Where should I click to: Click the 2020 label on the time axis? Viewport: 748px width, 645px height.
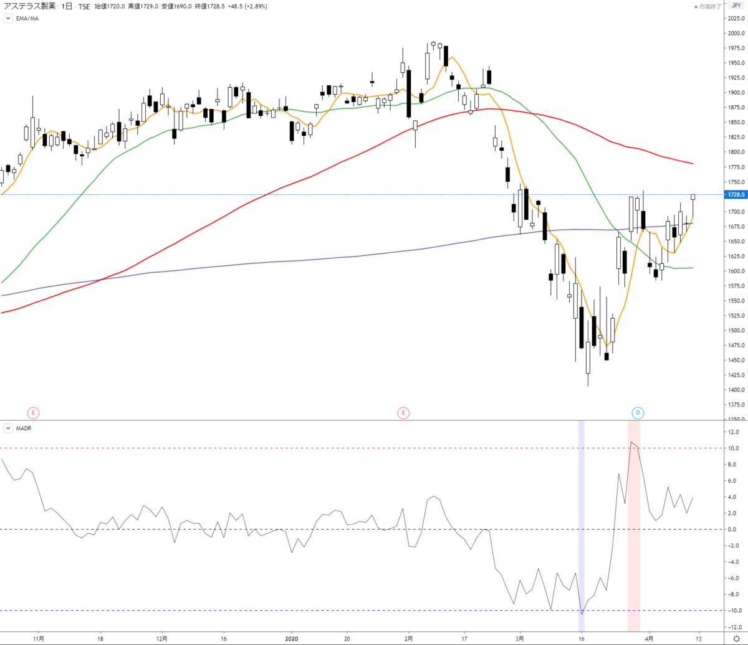292,638
